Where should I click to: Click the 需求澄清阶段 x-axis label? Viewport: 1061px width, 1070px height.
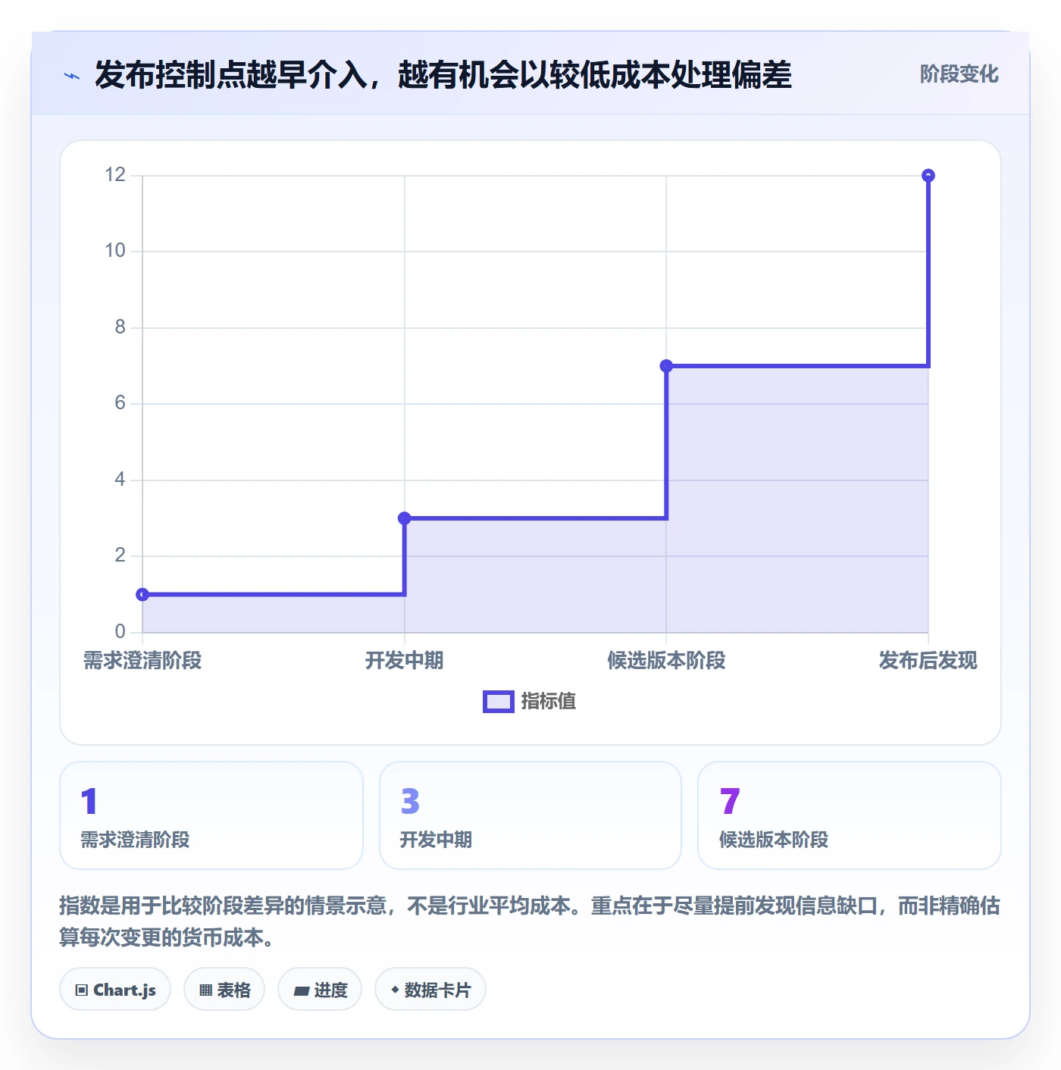[x=142, y=661]
